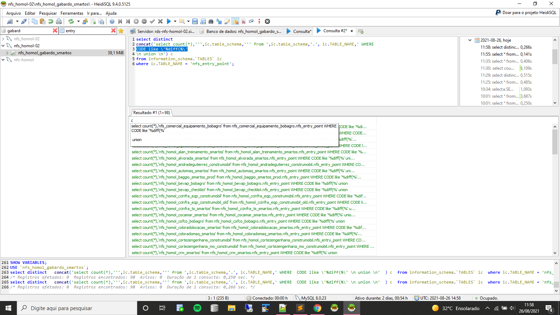Switch to the Consulta* tab
The image size is (560, 315).
click(302, 31)
